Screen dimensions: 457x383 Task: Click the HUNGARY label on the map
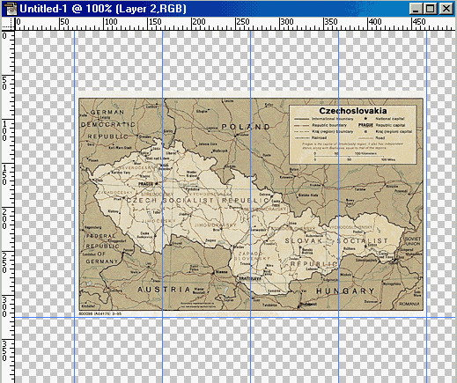coord(345,291)
